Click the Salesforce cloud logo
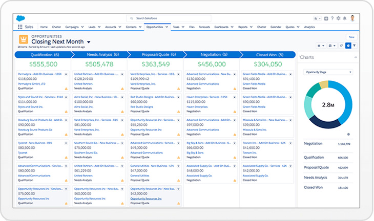 [x=20, y=18]
